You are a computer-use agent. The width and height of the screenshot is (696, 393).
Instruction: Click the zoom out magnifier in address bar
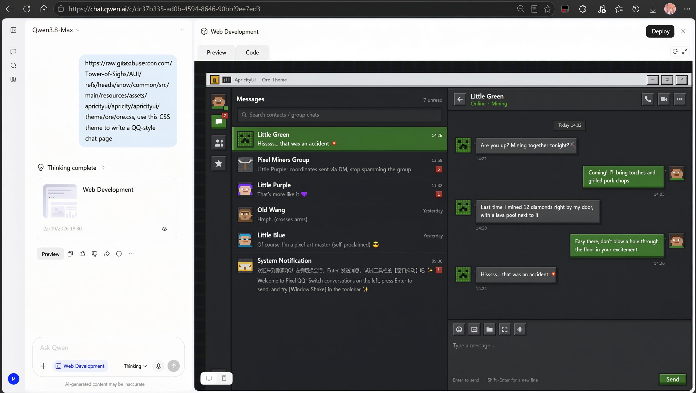(520, 9)
